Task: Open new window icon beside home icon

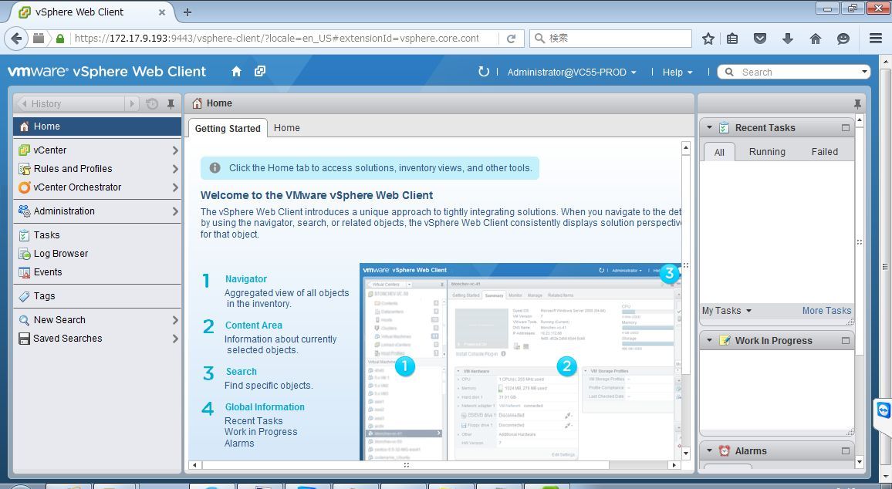Action: coord(260,71)
